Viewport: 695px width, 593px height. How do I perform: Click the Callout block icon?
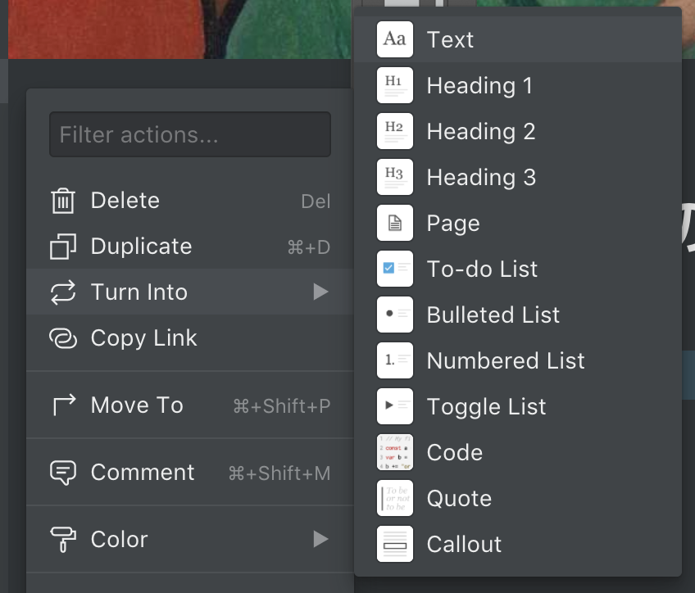(x=394, y=543)
